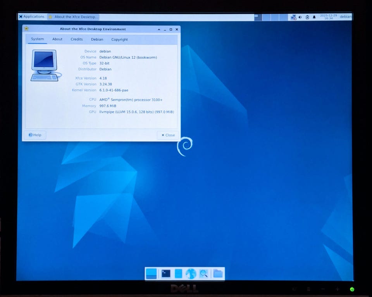Click the Show Desktop icon in the dock
Viewport: 372px width, 297px height.
[x=151, y=273]
